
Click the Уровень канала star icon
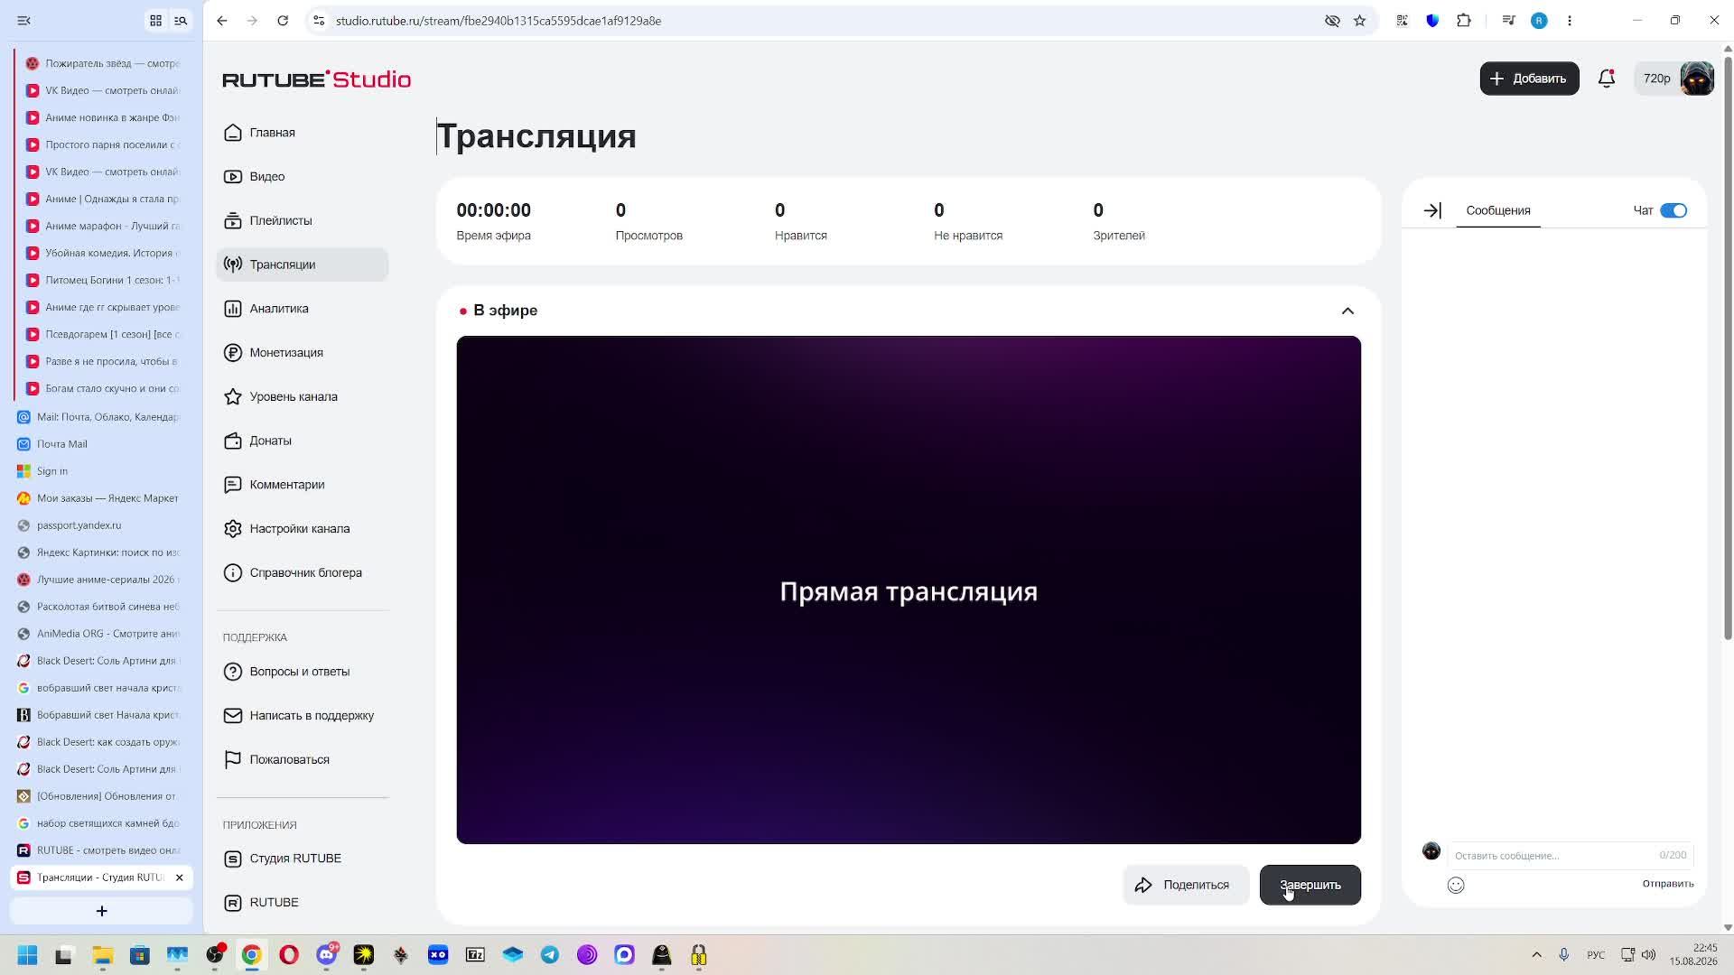click(x=233, y=397)
